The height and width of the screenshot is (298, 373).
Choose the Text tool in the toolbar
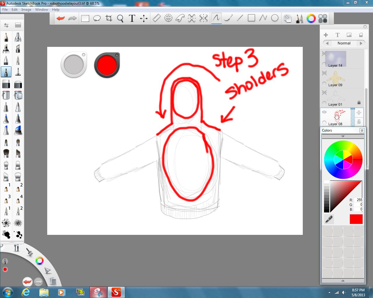click(132, 18)
